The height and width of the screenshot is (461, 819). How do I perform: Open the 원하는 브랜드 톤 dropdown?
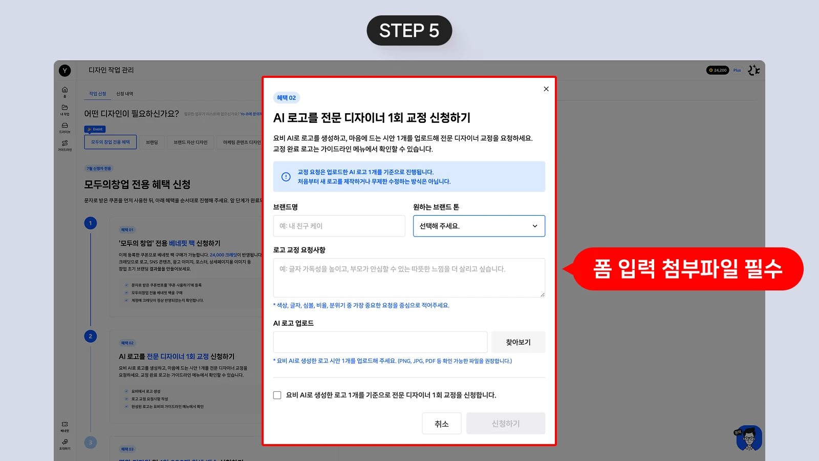point(479,226)
